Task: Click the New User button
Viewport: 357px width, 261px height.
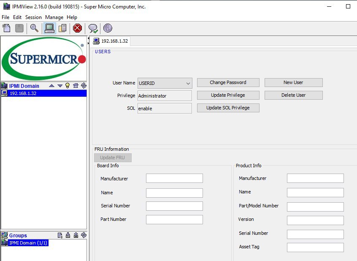Action: click(293, 82)
